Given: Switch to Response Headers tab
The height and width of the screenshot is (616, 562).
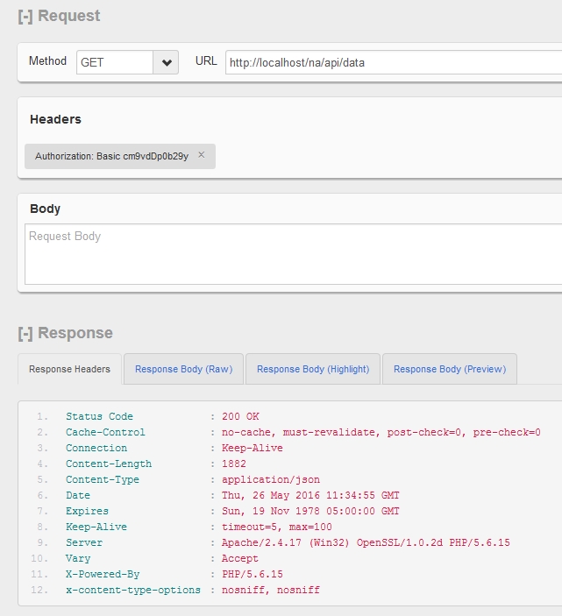Looking at the screenshot, I should [69, 369].
